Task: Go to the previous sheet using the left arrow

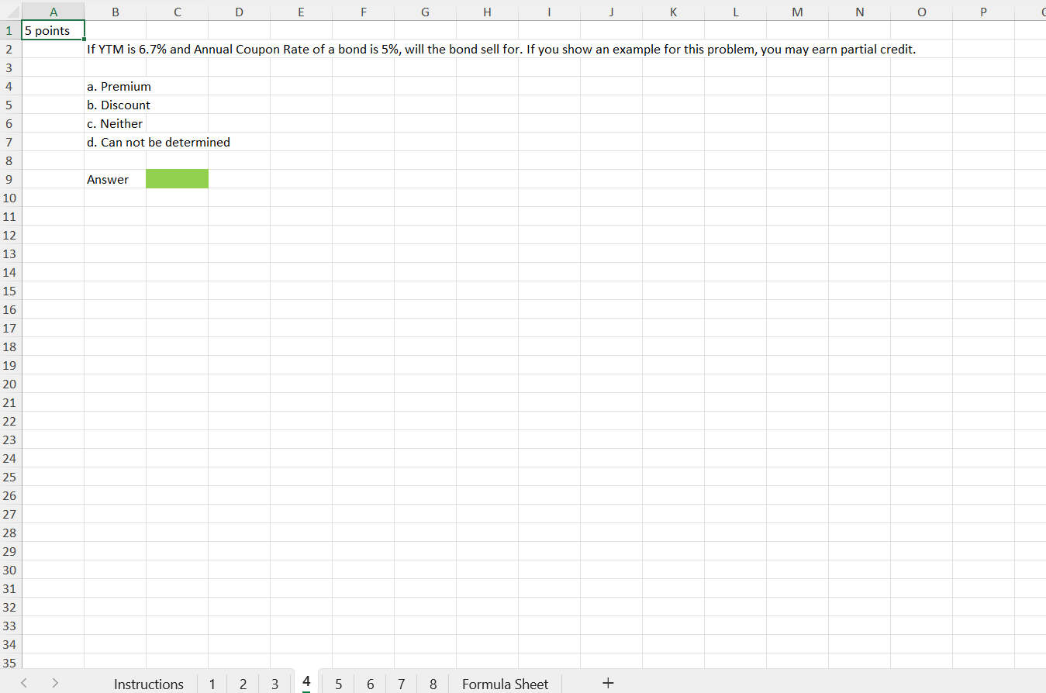Action: coord(24,683)
